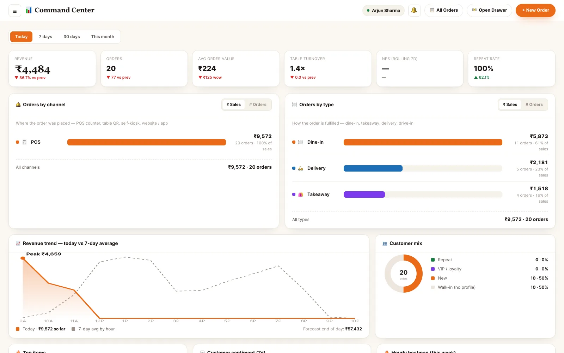The image size is (564, 353).
Task: Click the Dine-In plate icon
Action: pos(301,142)
